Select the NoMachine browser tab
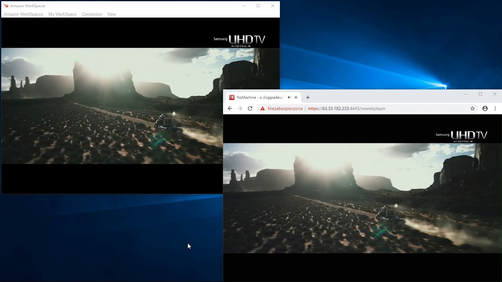 click(x=262, y=98)
